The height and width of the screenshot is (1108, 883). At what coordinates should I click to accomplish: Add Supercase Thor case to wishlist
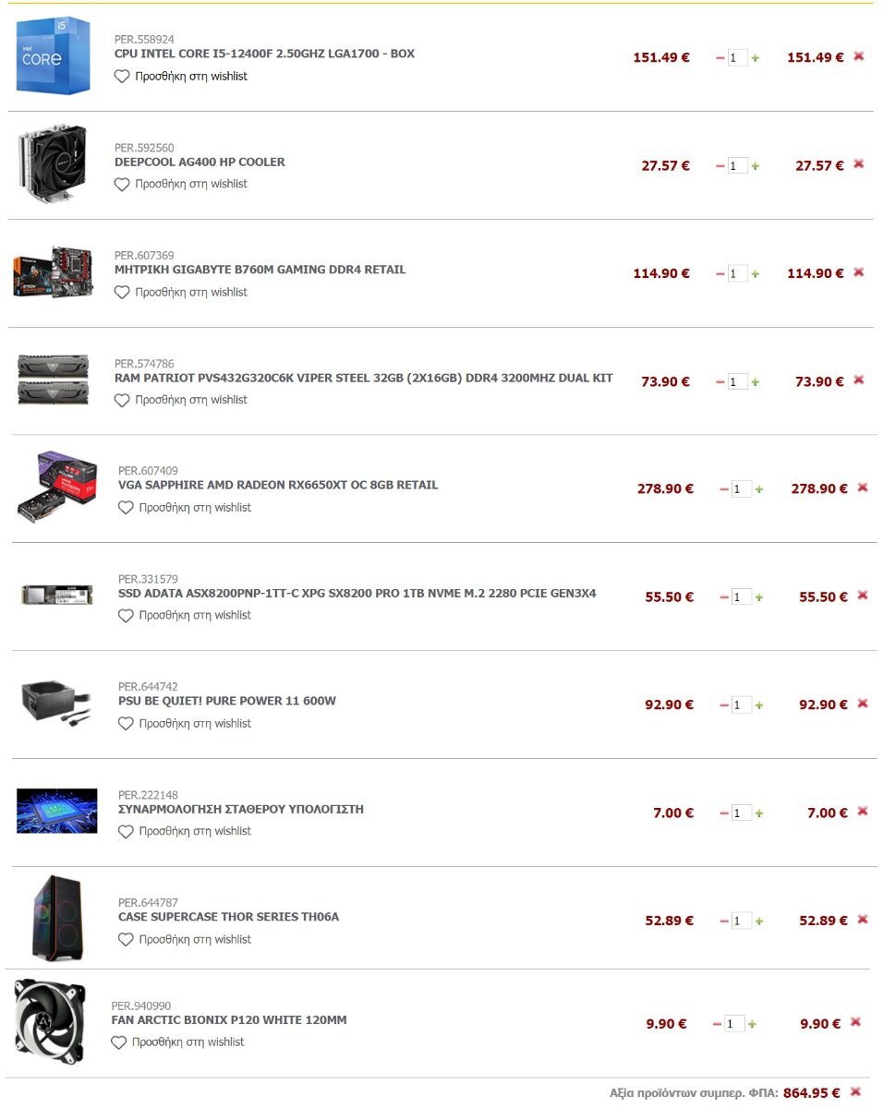point(185,939)
